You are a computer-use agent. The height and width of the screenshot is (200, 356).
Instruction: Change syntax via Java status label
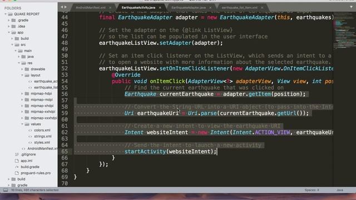(340, 190)
